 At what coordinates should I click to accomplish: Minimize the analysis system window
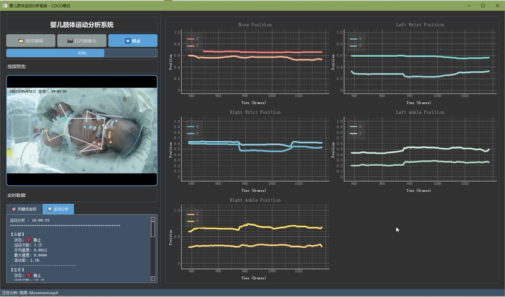point(469,5)
